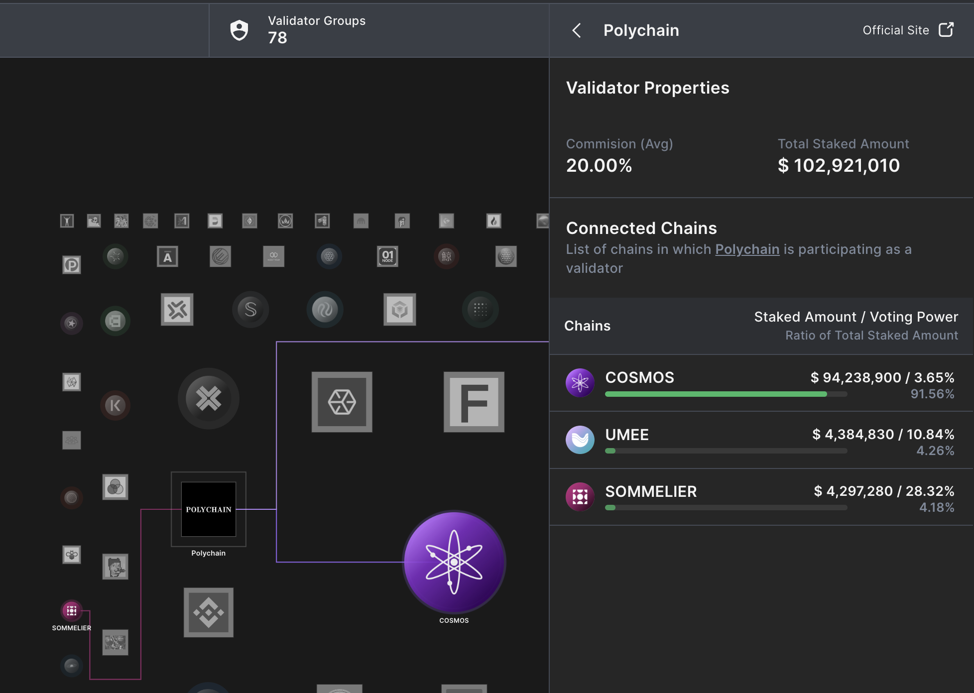Open the Official Site external link
974x693 pixels.
pos(908,30)
